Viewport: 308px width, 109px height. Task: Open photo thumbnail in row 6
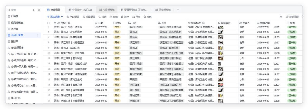pos(220,32)
